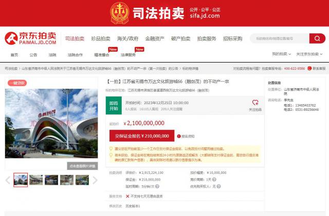Open the 拍卖服务 tab
This screenshot has width=329, height=216.
click(x=207, y=38)
